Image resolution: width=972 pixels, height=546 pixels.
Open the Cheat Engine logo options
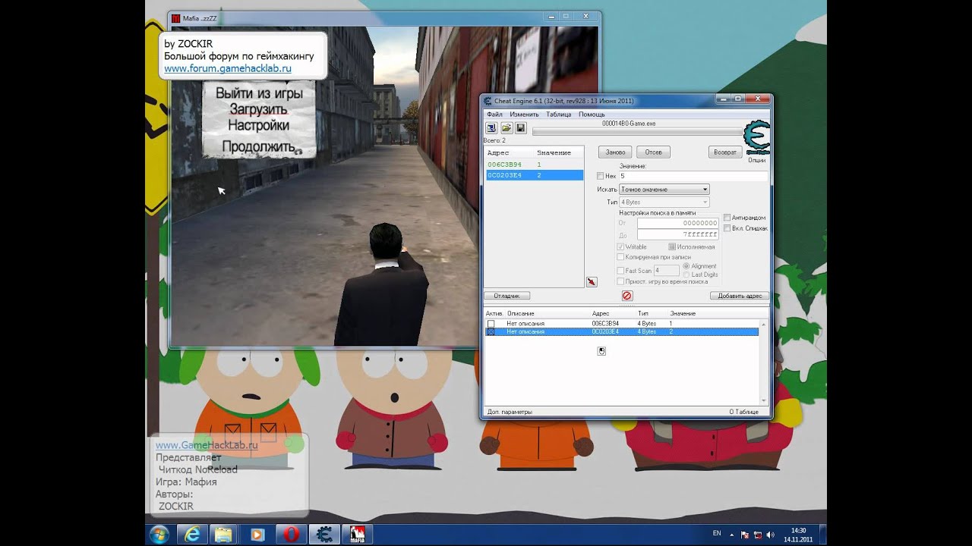756,138
